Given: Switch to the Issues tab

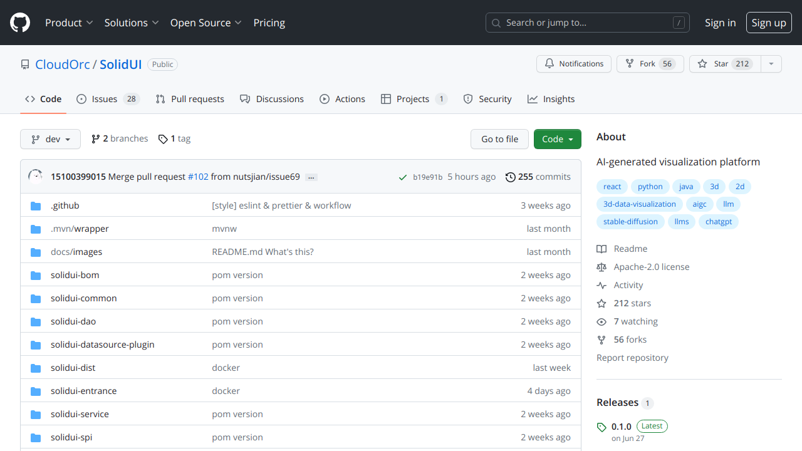Looking at the screenshot, I should pos(108,99).
